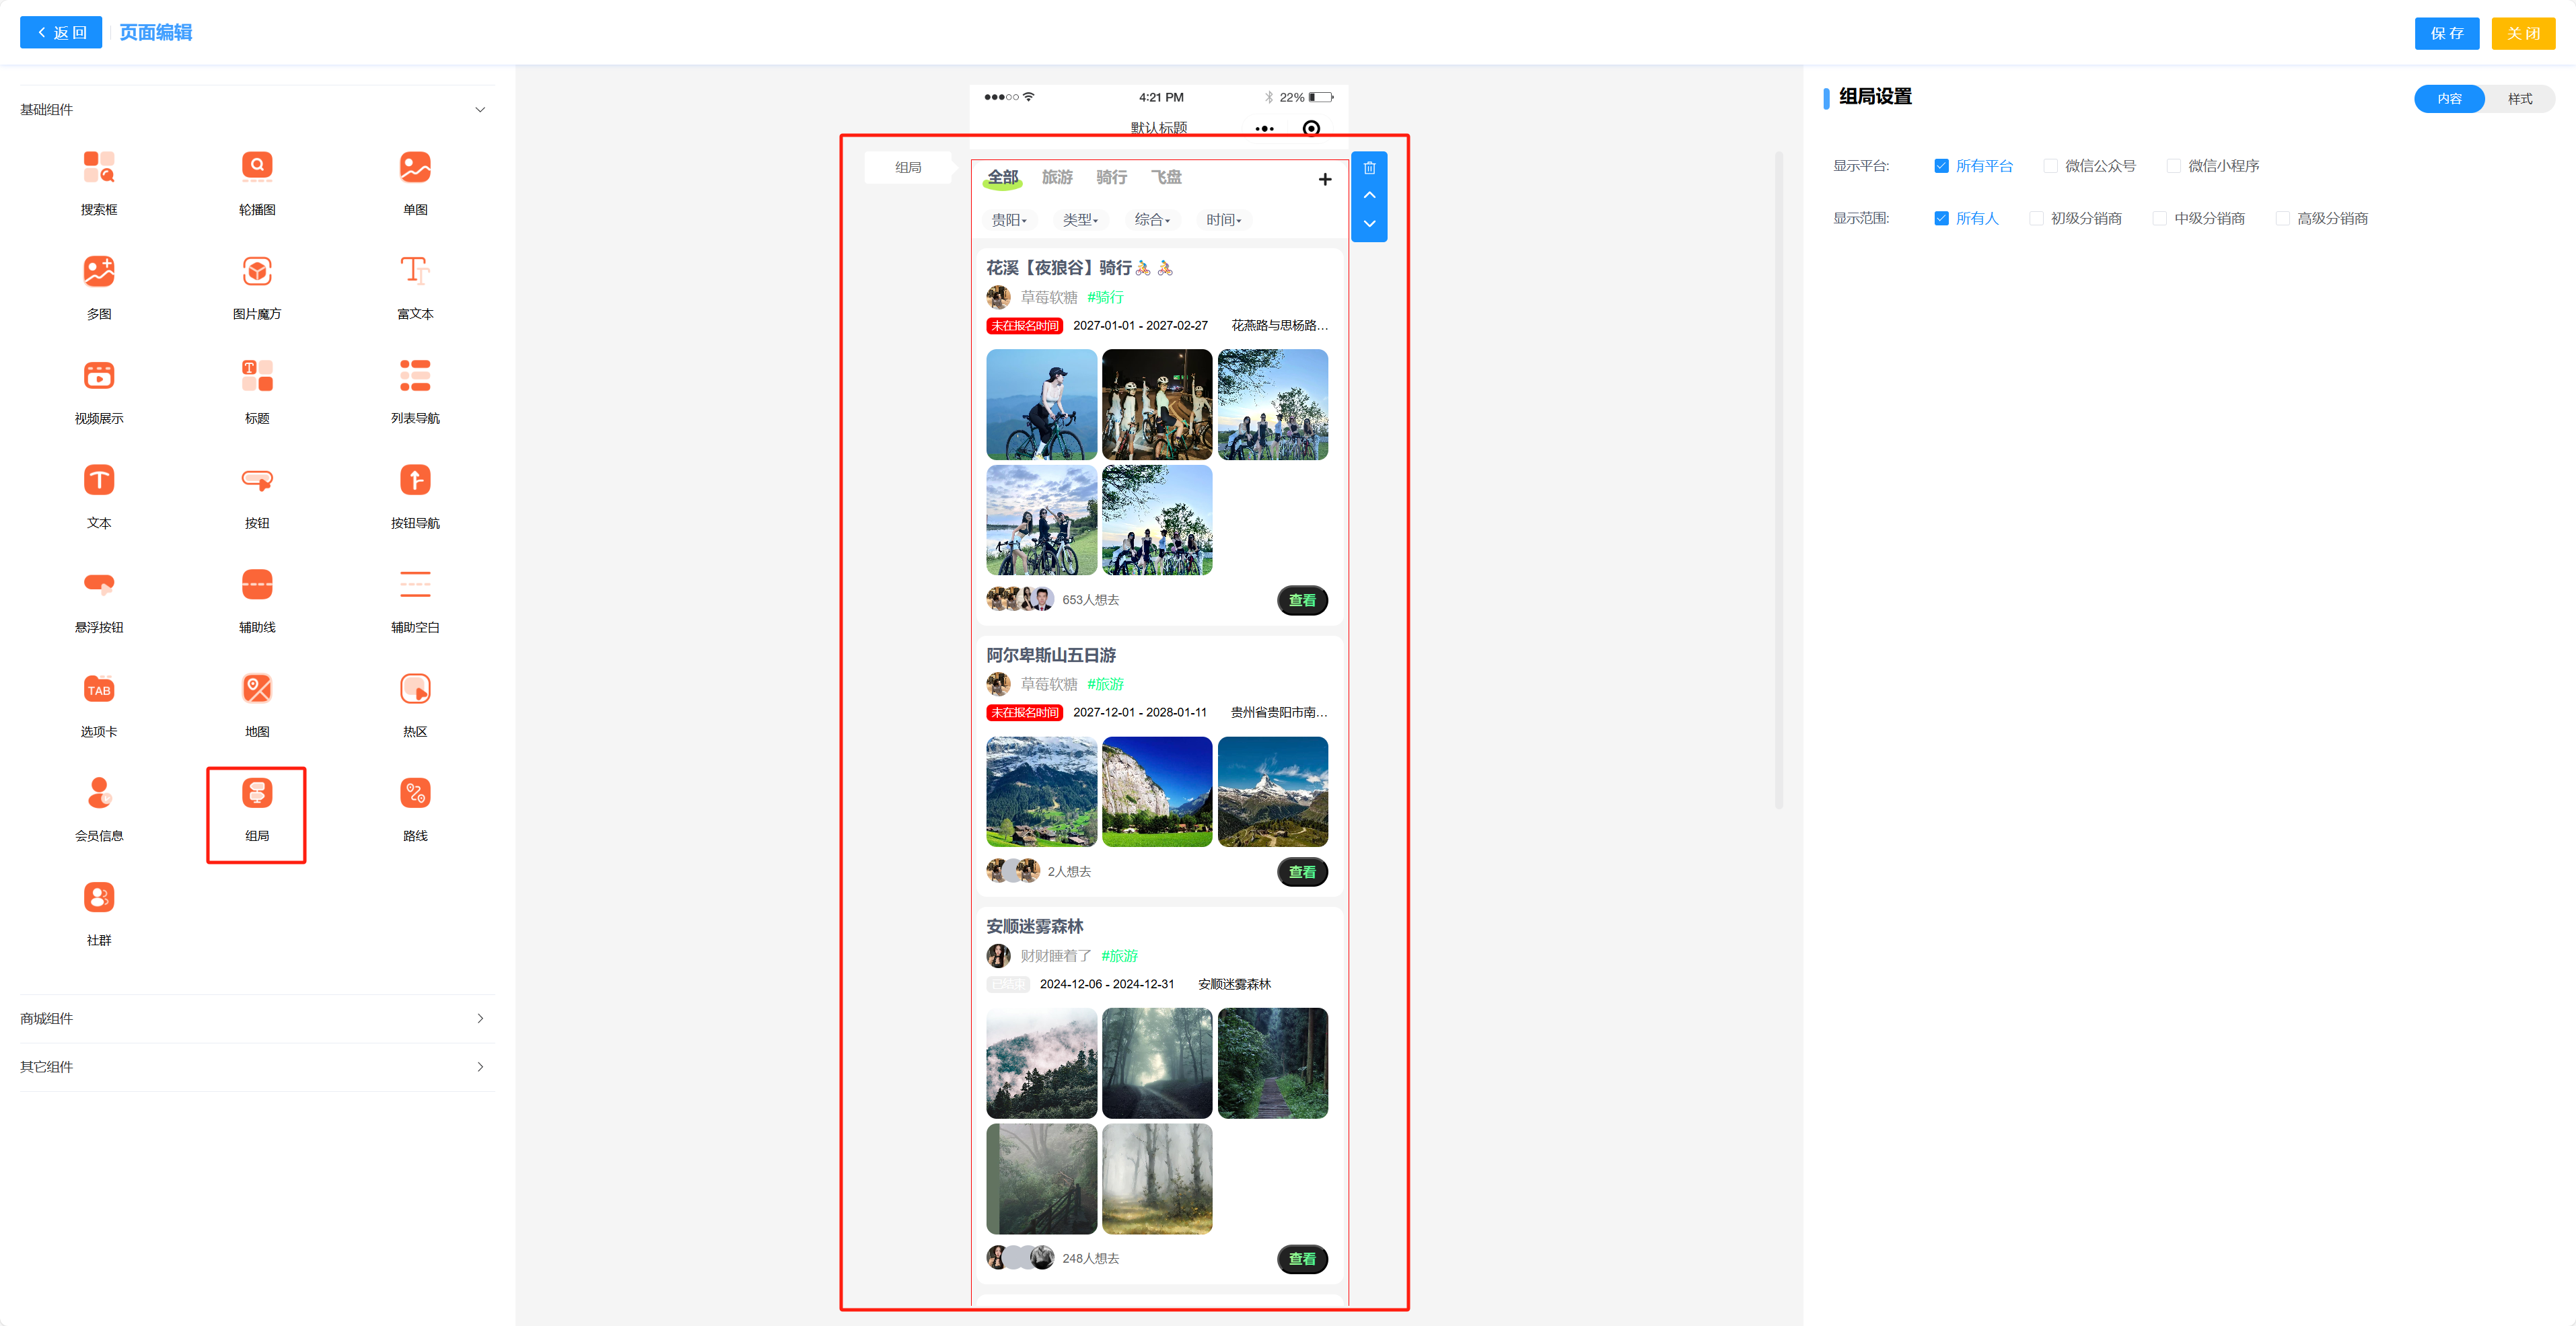Add the 组局 component icon
2576x1326 pixels.
point(257,793)
